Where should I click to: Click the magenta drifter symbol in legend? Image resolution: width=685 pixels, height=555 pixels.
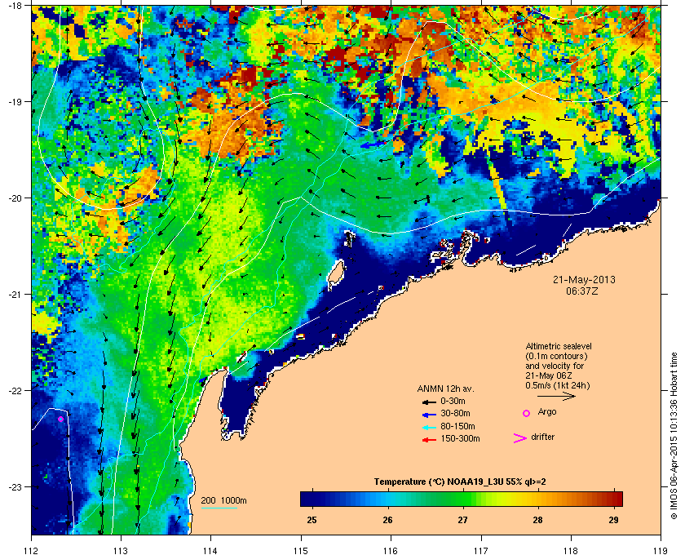click(x=520, y=438)
